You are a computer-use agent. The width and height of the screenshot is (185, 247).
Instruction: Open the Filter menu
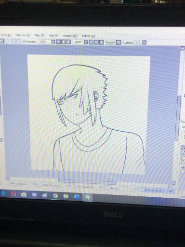coord(39,35)
